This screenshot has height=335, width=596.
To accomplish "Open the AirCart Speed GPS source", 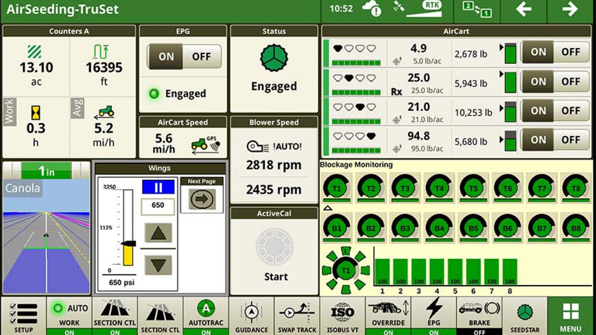I will pos(205,145).
